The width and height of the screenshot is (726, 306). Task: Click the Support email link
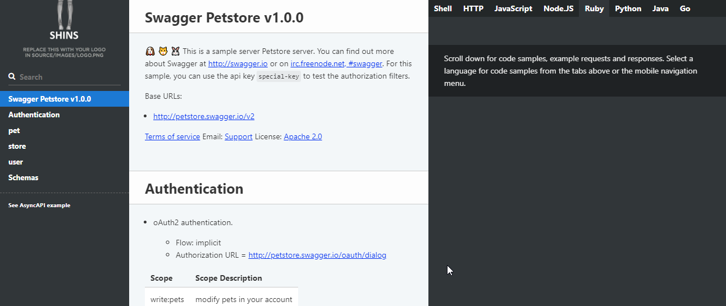(239, 136)
